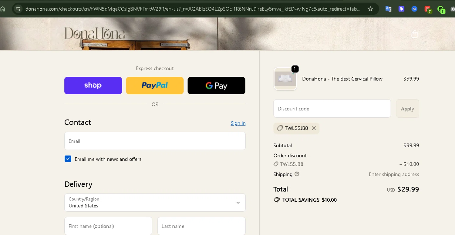Image resolution: width=455 pixels, height=235 pixels.
Task: Click the 'Order discount' label
Action: click(x=290, y=156)
